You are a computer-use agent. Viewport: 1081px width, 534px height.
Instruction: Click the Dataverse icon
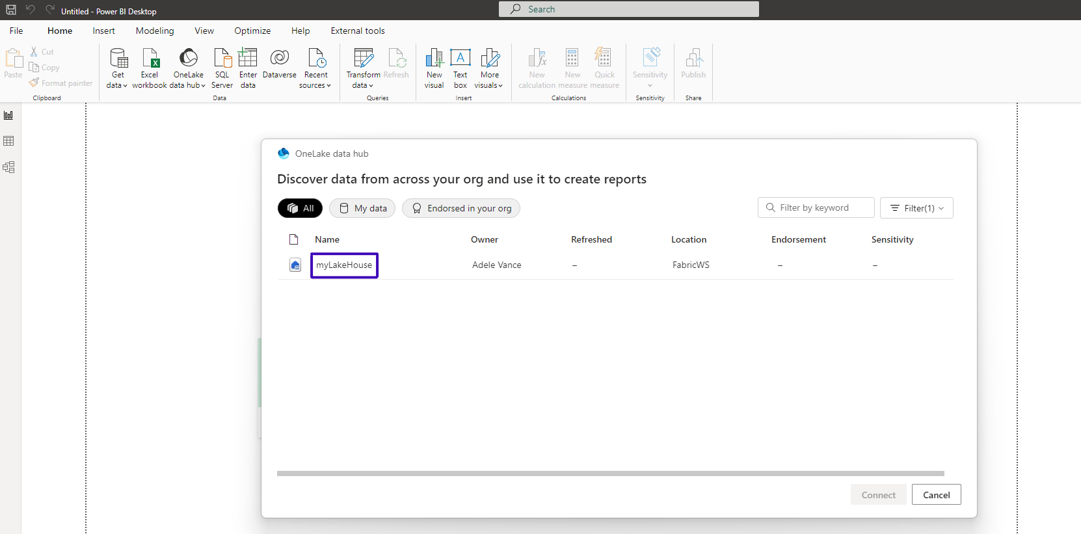coord(280,59)
